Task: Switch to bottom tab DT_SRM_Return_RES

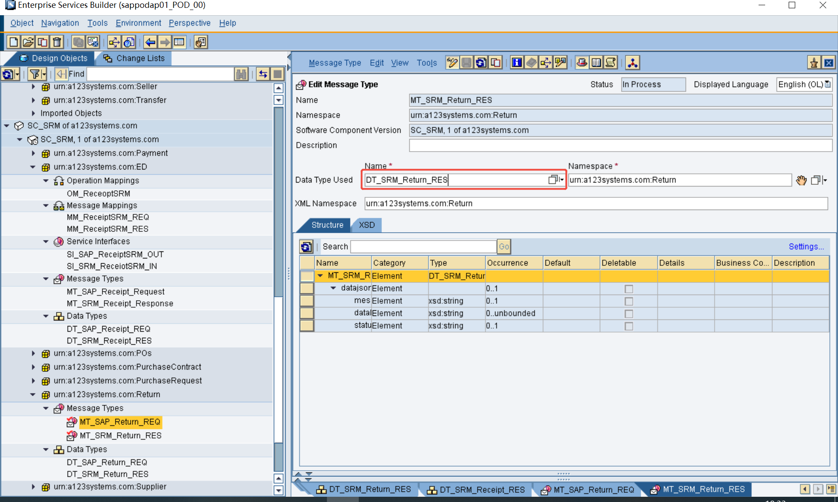Action: pyautogui.click(x=364, y=490)
